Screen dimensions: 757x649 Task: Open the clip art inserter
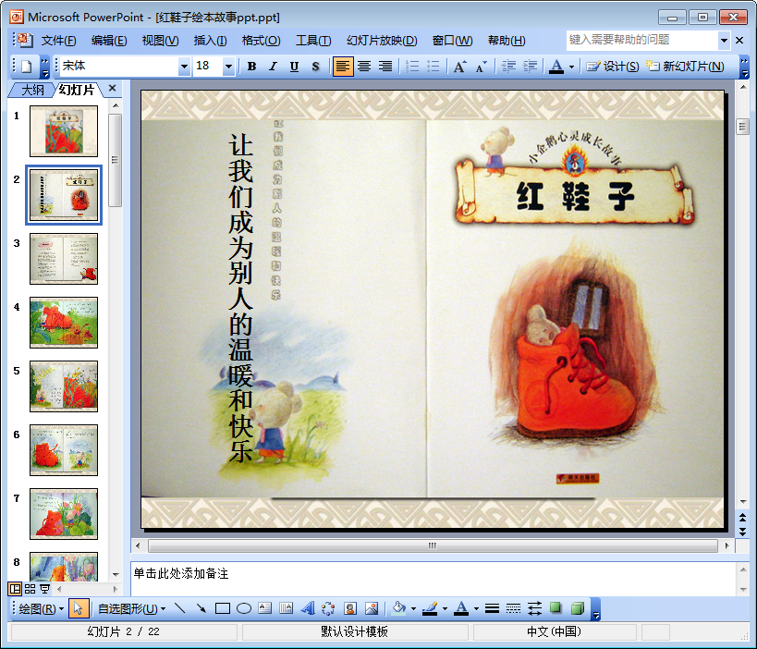(350, 608)
